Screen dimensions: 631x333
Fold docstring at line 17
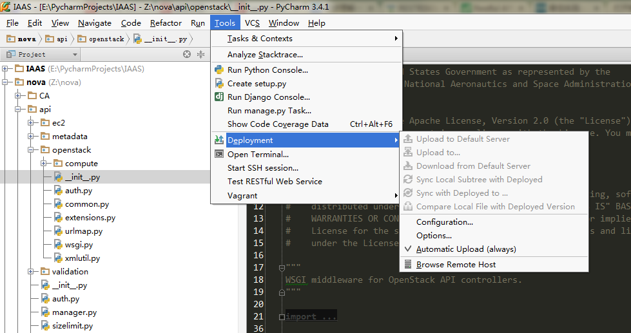[282, 268]
